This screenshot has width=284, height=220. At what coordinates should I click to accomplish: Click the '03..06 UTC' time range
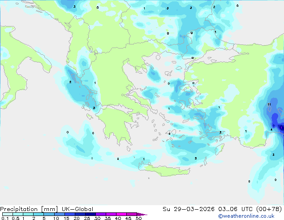[x=235, y=209]
